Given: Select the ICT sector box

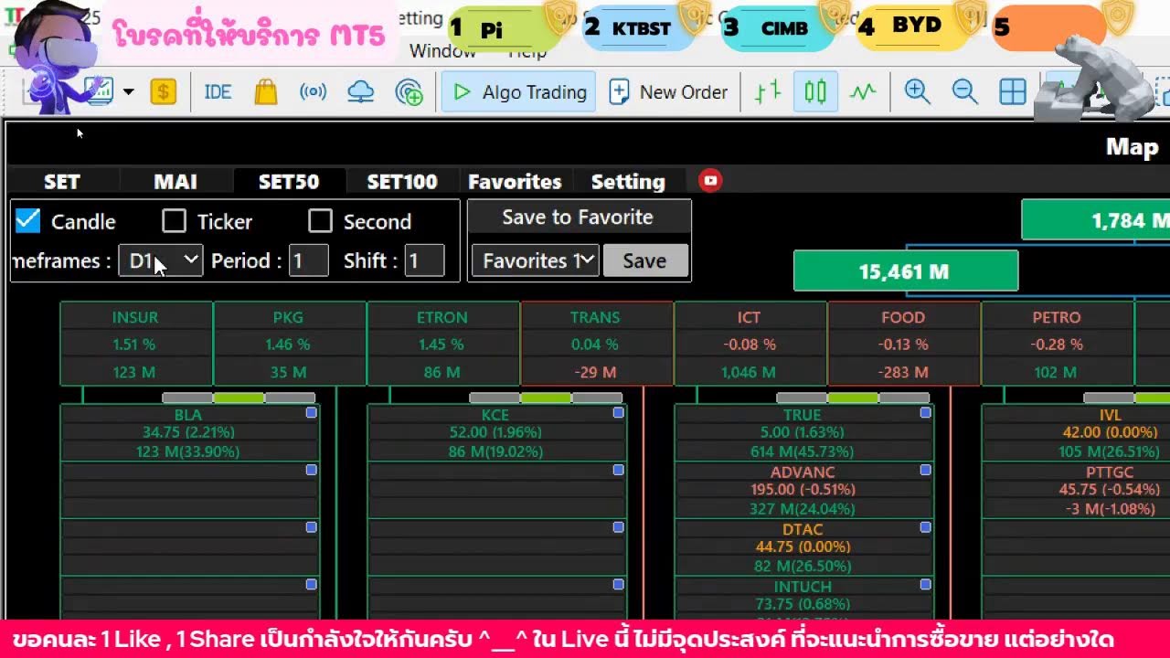Looking at the screenshot, I should point(750,345).
